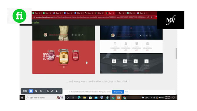Image resolution: width=197 pixels, height=111 pixels.
Task: Click the themeforest preview address bar
Action: [x=90, y=17]
